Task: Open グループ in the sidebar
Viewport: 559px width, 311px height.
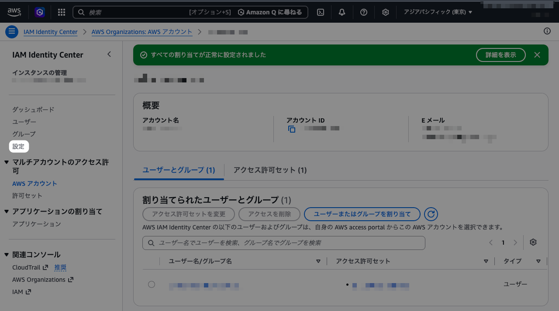Action: pos(24,134)
